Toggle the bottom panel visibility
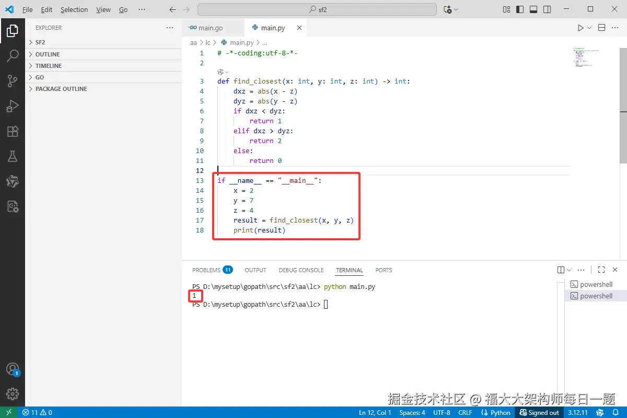Viewport: 627px width, 418px height. [533, 9]
